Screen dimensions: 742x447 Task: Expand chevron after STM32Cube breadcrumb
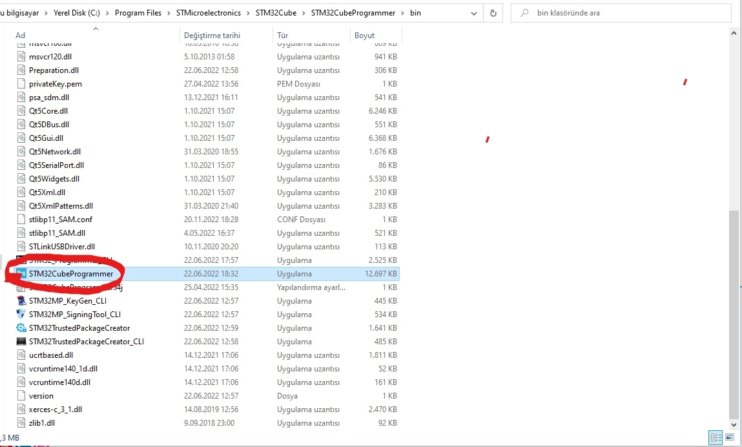[304, 13]
